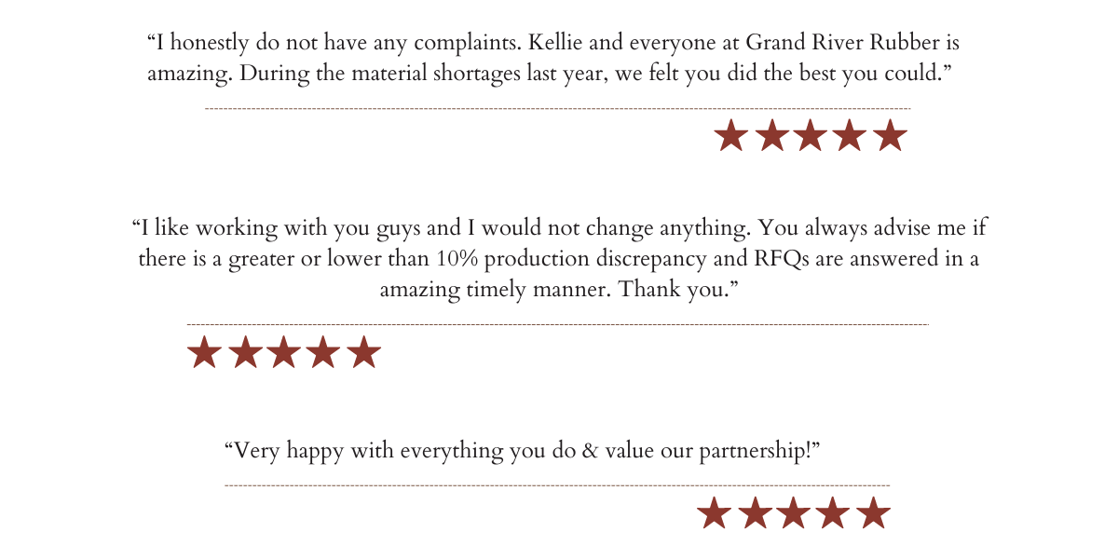Select the middle star under the partnership testimonial
Viewport: 1118px width, 559px height.
point(794,513)
